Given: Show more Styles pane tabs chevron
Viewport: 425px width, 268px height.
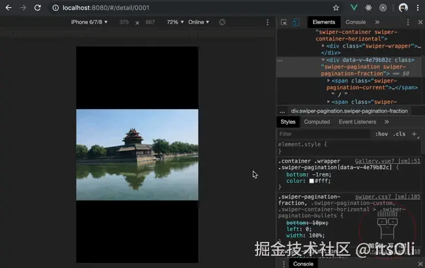Looking at the screenshot, I should pos(387,122).
